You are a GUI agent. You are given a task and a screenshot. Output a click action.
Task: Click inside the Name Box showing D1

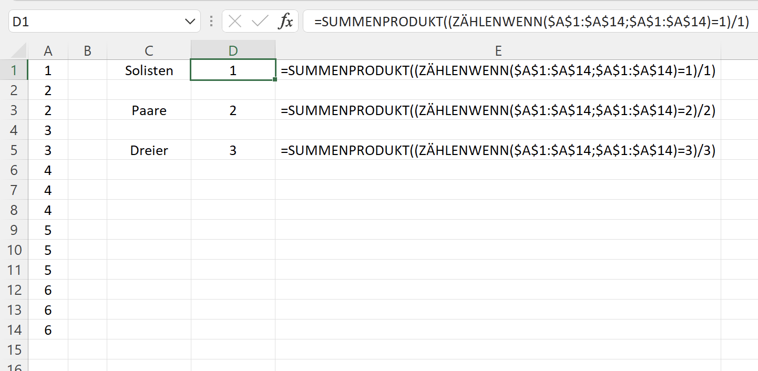click(95, 22)
